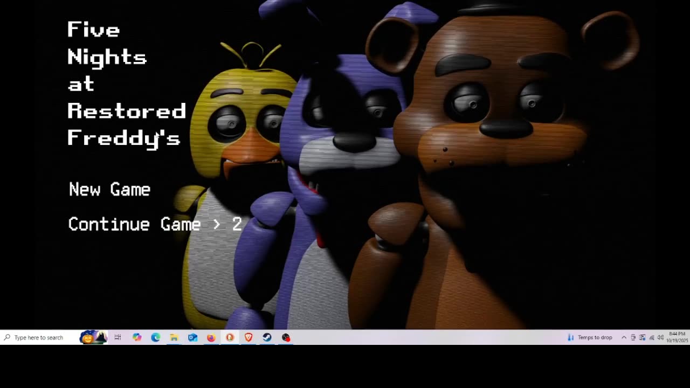Open Steam from the taskbar
The width and height of the screenshot is (690, 388).
267,337
